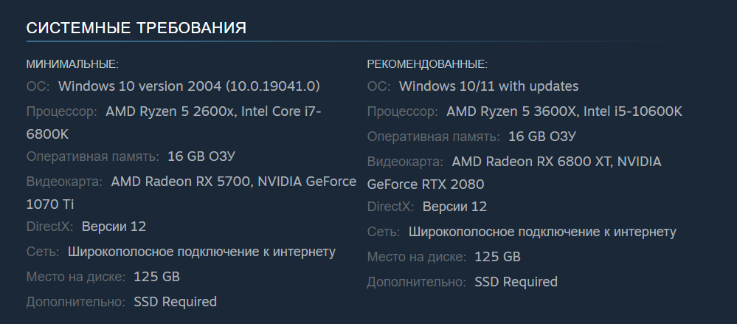Click the AMD Radeon RX 5700 video card text
The image size is (737, 324).
click(179, 182)
